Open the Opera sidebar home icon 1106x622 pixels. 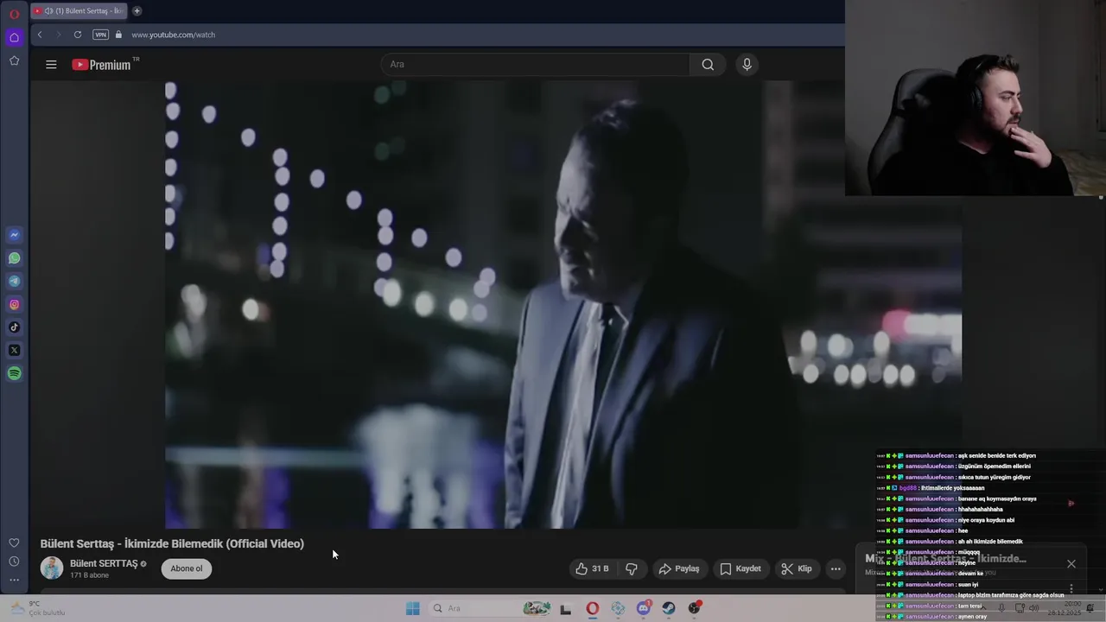[14, 37]
